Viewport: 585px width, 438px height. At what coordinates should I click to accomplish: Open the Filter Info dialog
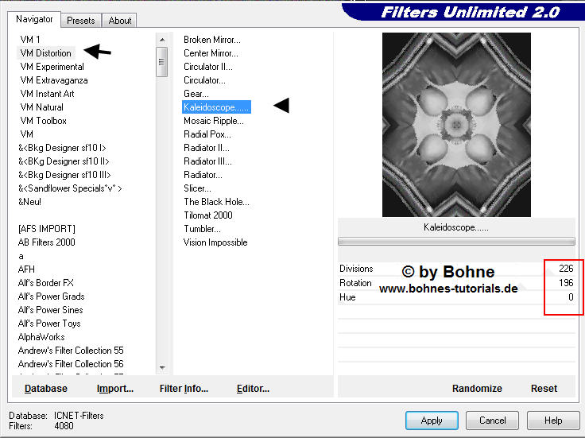click(184, 389)
